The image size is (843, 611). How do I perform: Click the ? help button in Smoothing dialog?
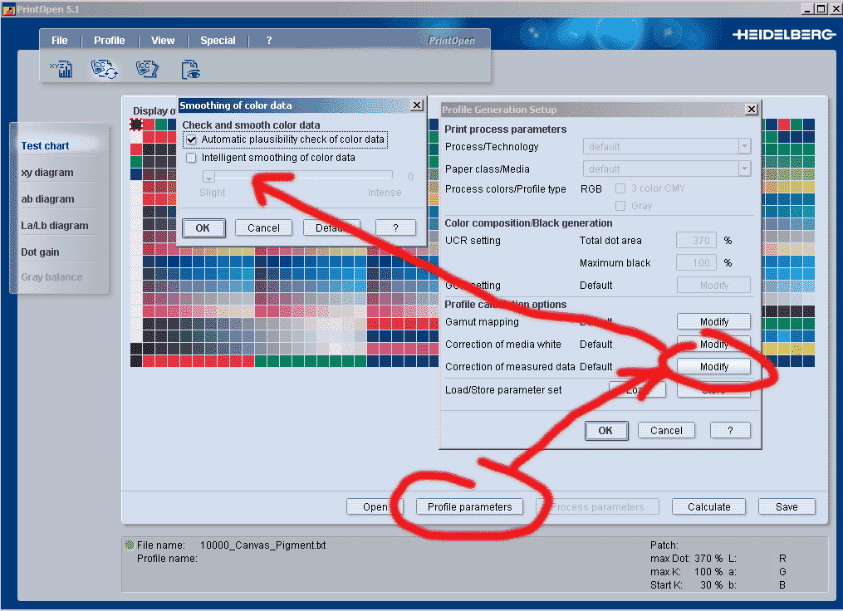point(395,227)
